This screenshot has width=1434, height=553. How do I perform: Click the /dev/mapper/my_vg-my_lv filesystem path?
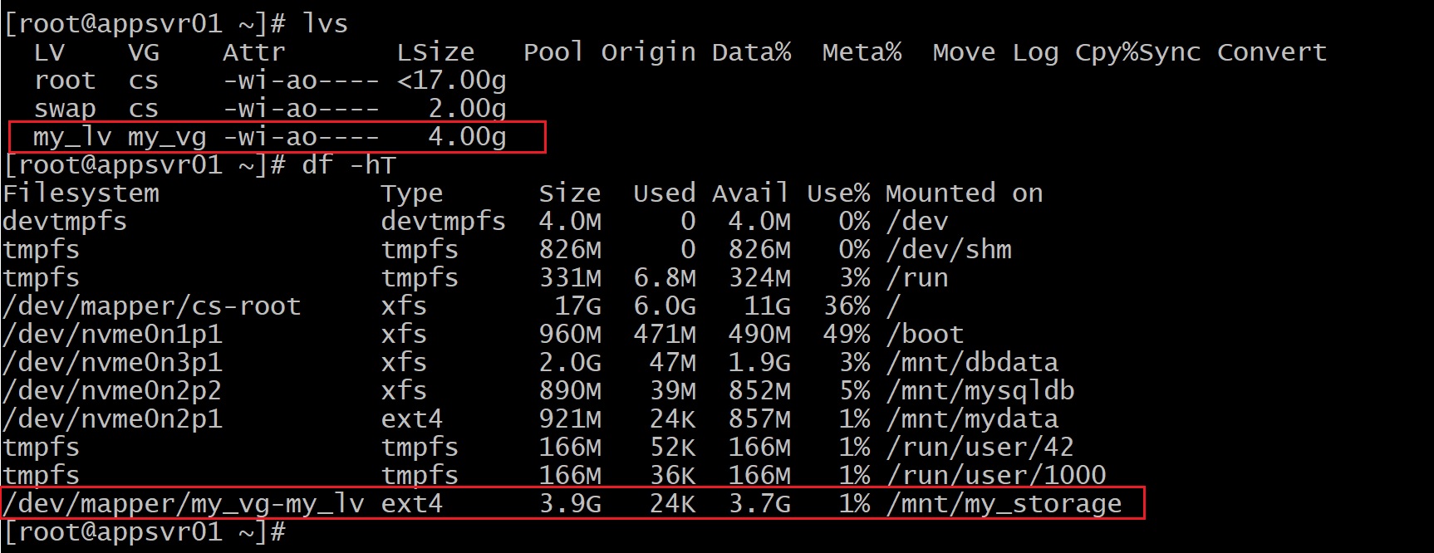tap(183, 503)
